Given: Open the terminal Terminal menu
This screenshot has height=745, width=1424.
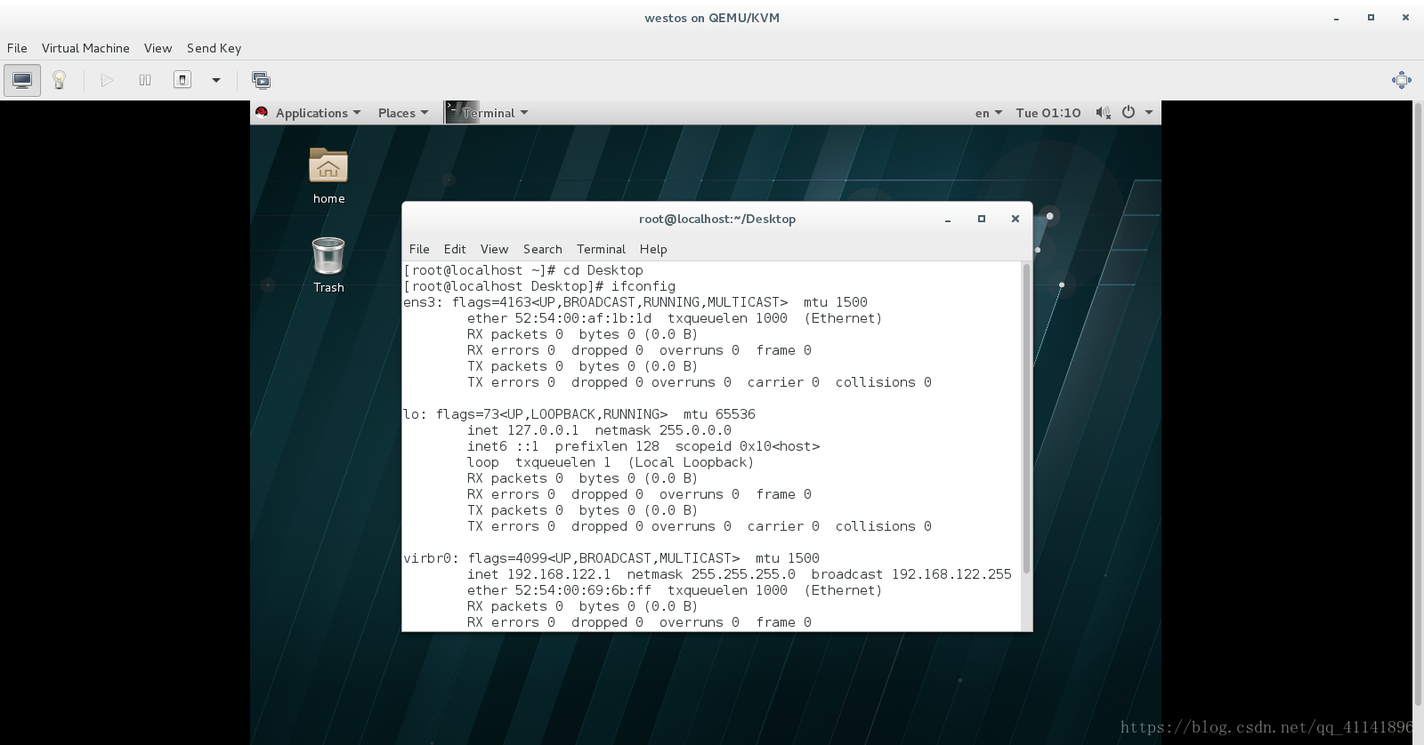Looking at the screenshot, I should 601,249.
